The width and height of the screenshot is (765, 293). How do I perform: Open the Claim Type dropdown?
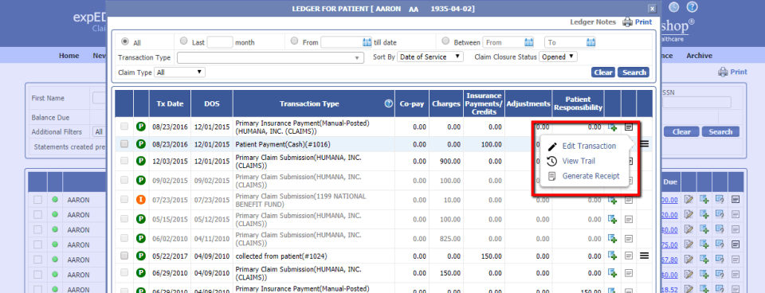[x=179, y=72]
